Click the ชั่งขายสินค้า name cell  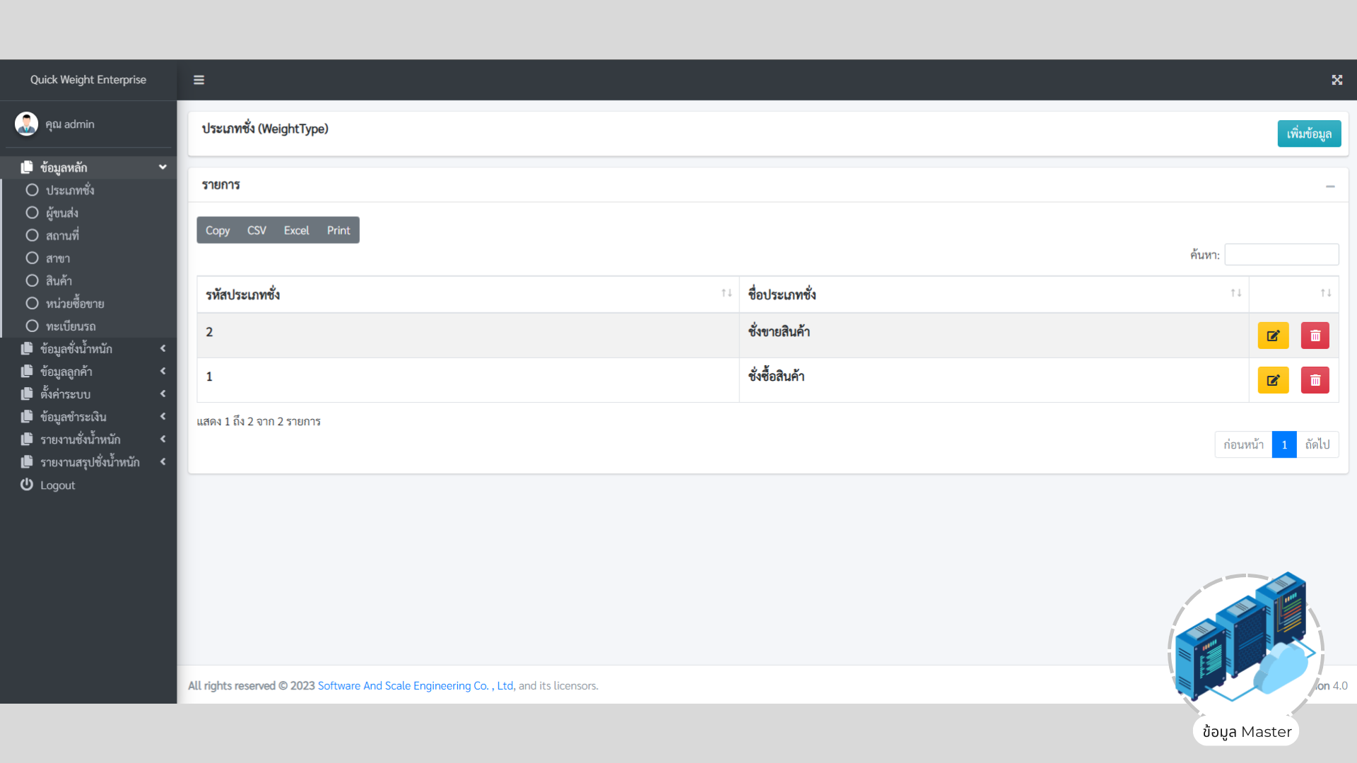(x=994, y=336)
